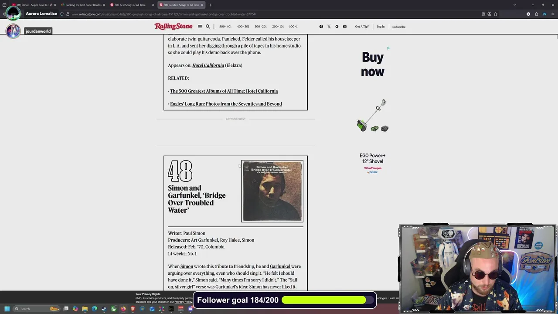Click the Subscribe link

399,27
